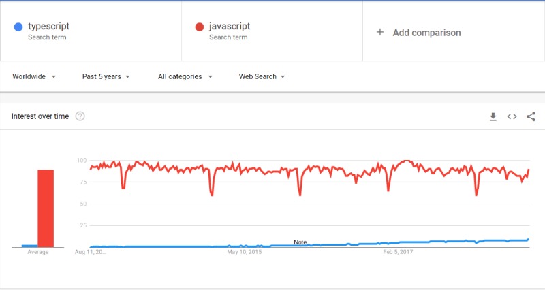The image size is (545, 290).
Task: Download the interest over time data
Action: point(493,116)
